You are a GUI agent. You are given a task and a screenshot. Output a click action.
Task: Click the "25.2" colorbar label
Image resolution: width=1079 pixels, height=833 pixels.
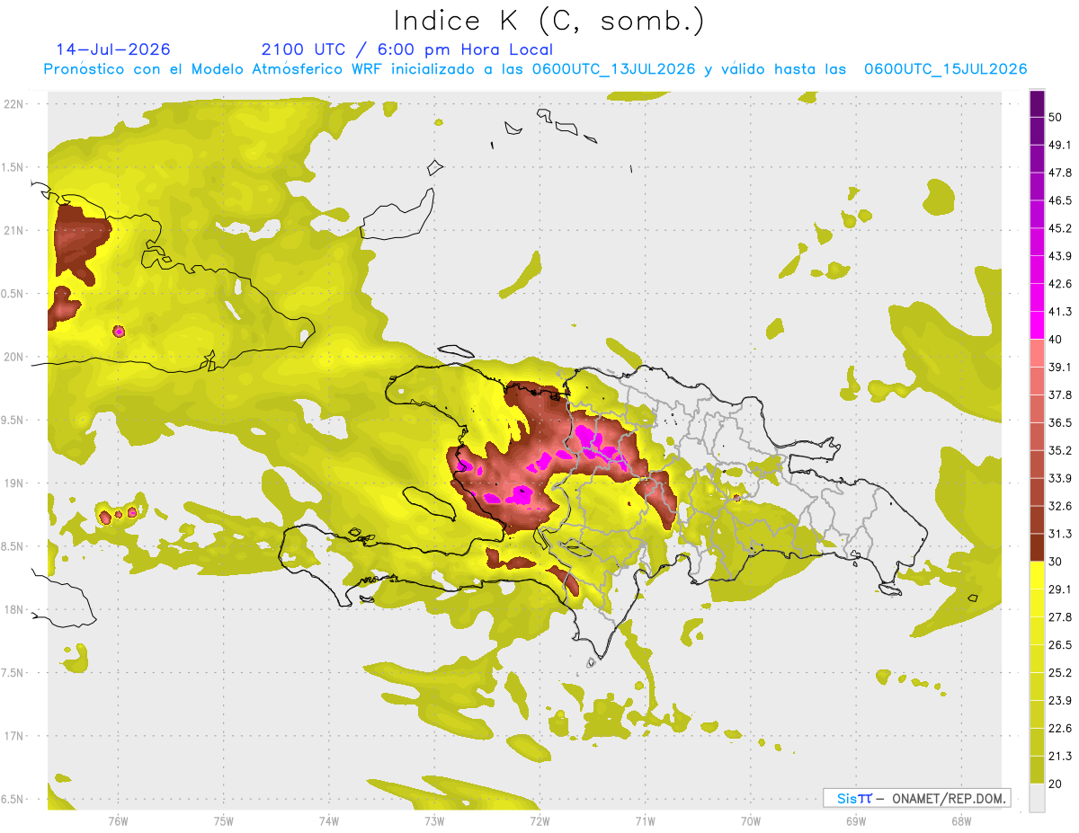click(1060, 672)
